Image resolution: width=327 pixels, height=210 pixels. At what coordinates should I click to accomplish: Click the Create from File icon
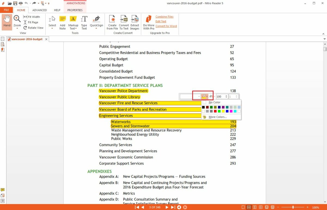click(112, 22)
